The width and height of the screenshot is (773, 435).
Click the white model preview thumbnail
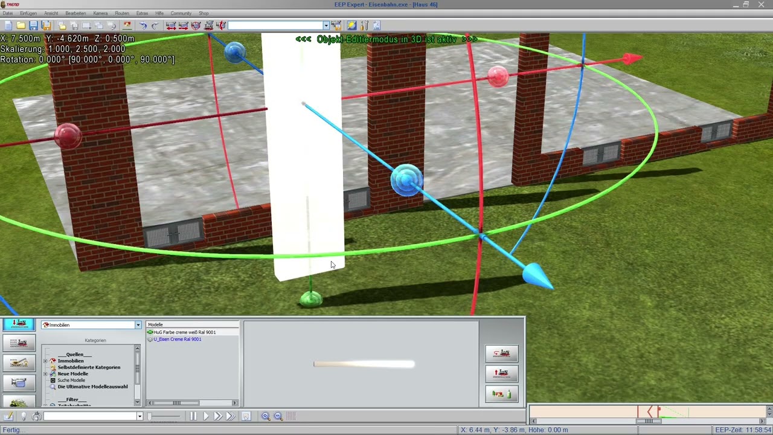(x=364, y=364)
